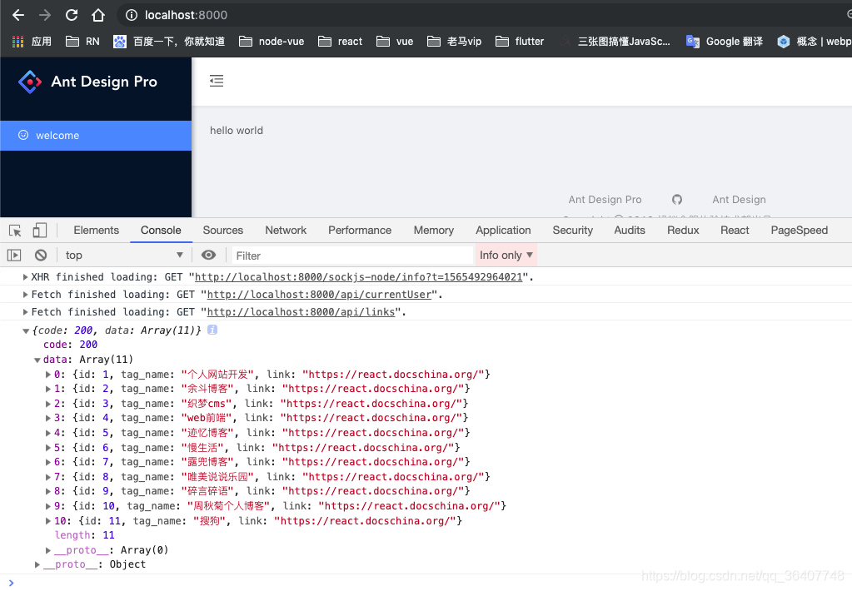This screenshot has height=591, width=852.
Task: Open the sockjs-node info URL link
Action: click(x=359, y=277)
